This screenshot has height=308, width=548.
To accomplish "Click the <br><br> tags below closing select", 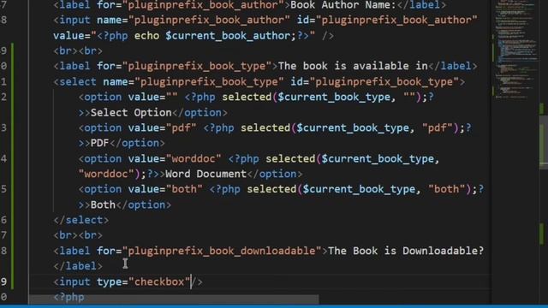I will [x=78, y=235].
